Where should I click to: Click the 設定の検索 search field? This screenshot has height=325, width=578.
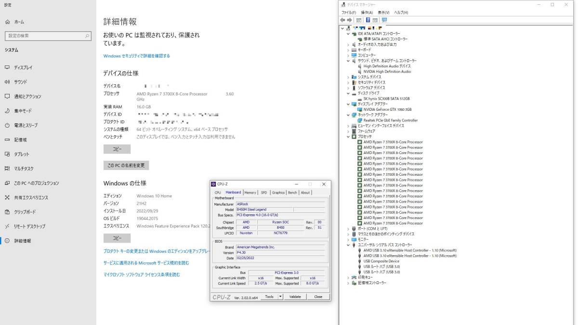tap(48, 36)
